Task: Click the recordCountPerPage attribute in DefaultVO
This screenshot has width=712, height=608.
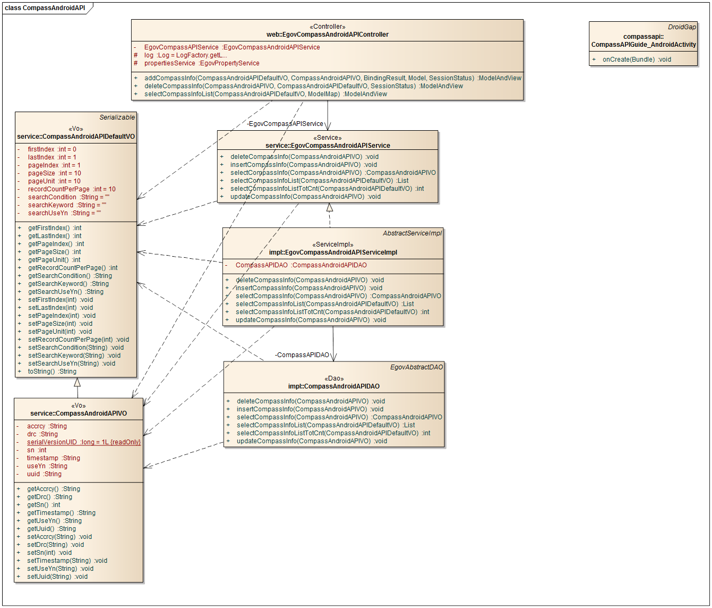Action: point(72,189)
